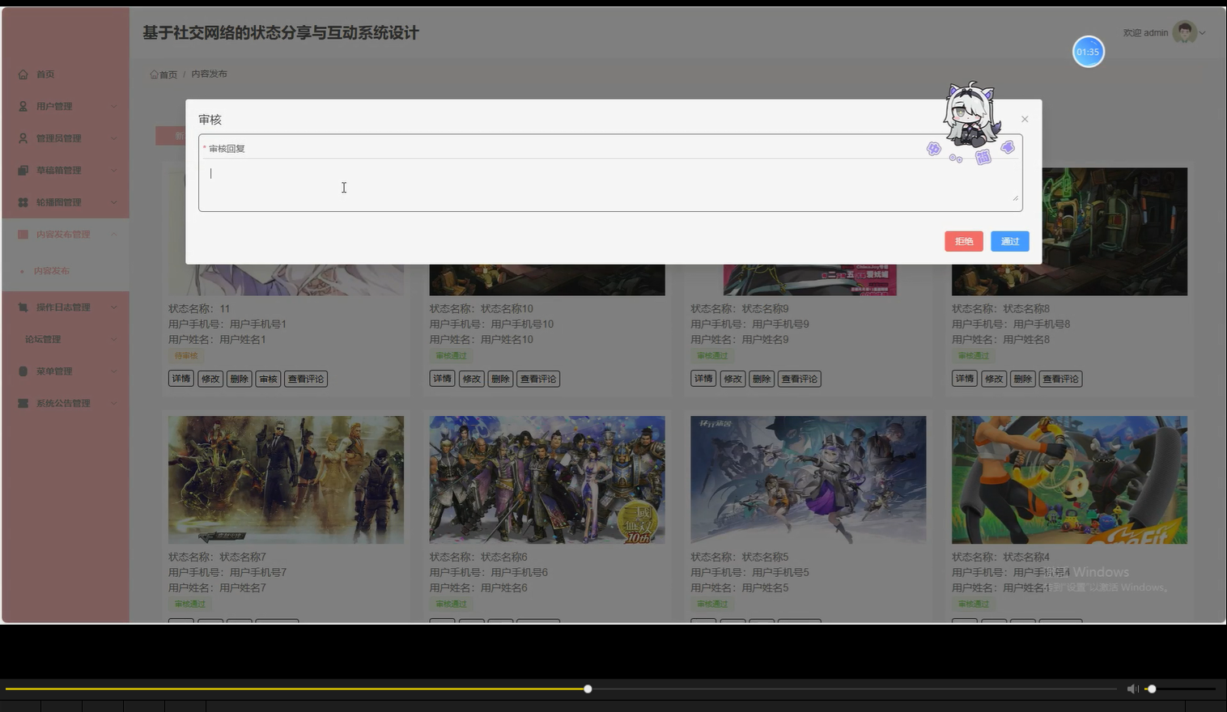1227x712 pixels.
Task: Click the 系统公告管理 icon
Action: [x=23, y=402]
